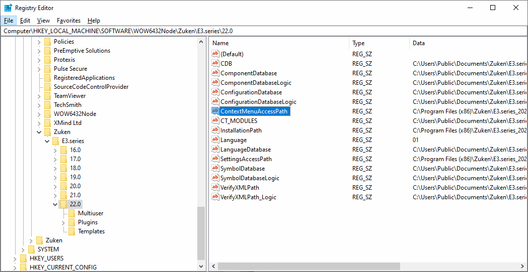528x272 pixels.
Task: Click the TeamViewer folder icon
Action: tap(47, 96)
